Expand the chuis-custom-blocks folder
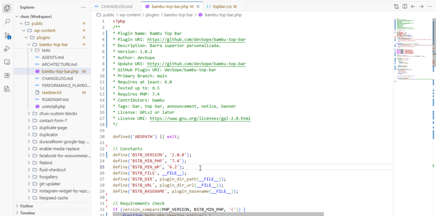This screenshot has width=436, height=216. pos(29,114)
